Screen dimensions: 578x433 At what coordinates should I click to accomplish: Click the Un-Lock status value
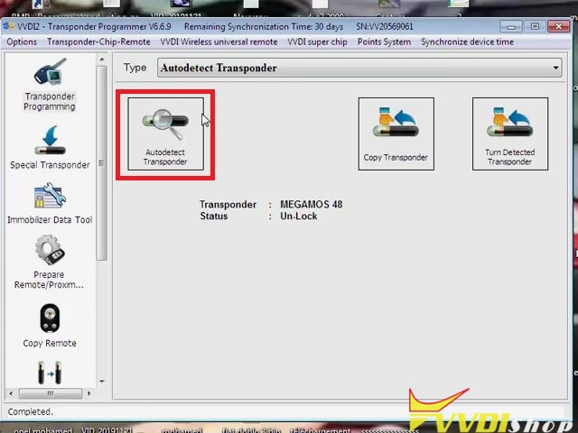coord(299,216)
